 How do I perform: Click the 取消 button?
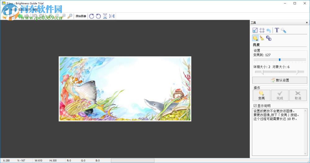[298, 95]
